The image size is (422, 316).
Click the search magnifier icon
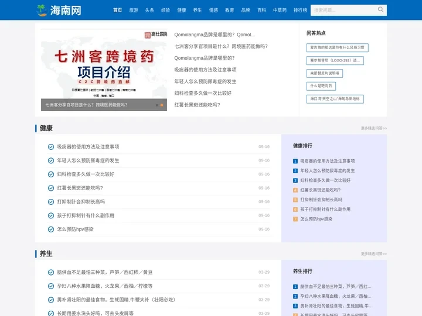click(x=380, y=10)
